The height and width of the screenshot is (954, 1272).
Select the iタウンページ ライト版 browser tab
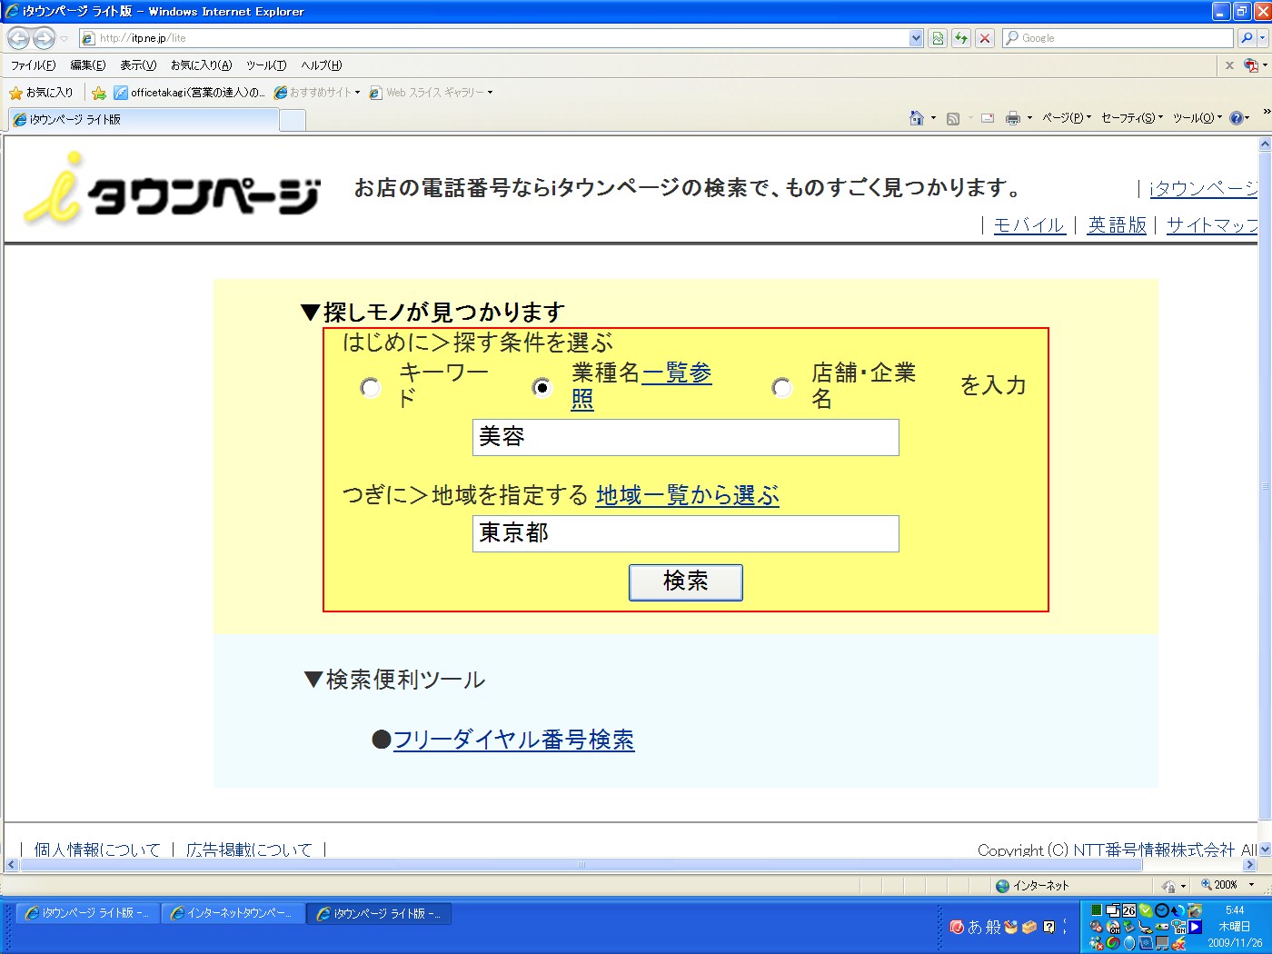[x=143, y=120]
